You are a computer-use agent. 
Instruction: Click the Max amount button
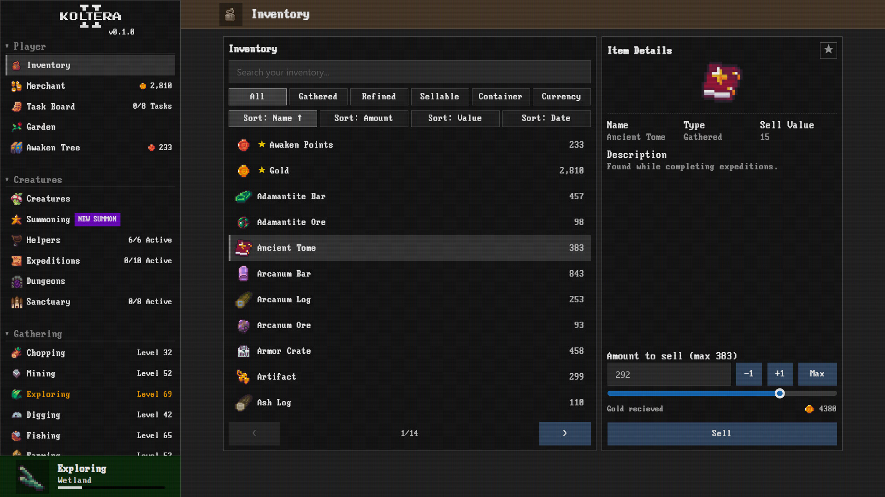pyautogui.click(x=817, y=374)
